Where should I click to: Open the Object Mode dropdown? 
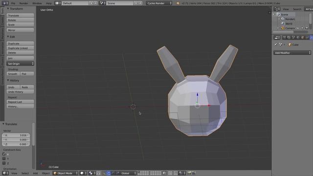coord(65,173)
